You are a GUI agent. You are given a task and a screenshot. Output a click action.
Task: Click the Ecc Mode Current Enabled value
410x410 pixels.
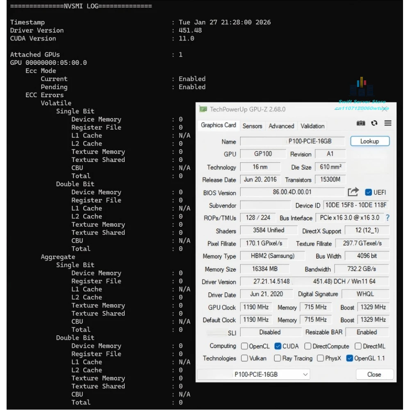pyautogui.click(x=192, y=79)
